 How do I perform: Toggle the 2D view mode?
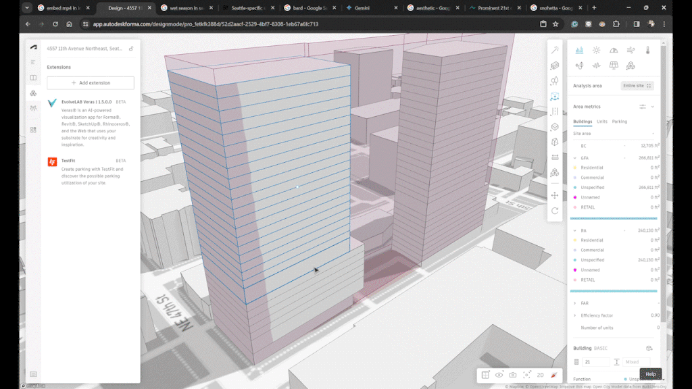pyautogui.click(x=540, y=375)
